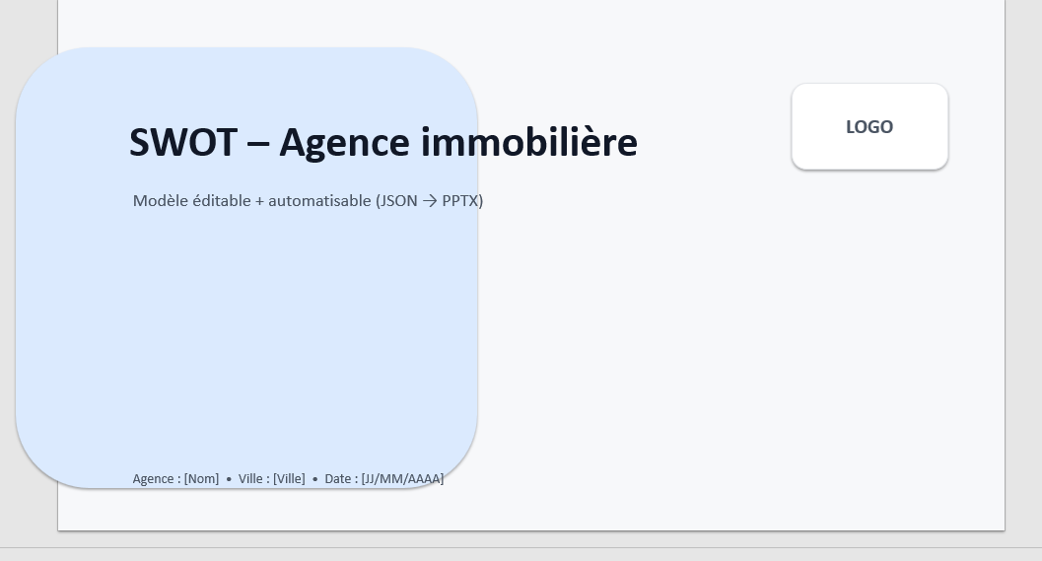This screenshot has height=561, width=1042.
Task: Click the blank slide area above the LOGO box
Action: point(868,39)
